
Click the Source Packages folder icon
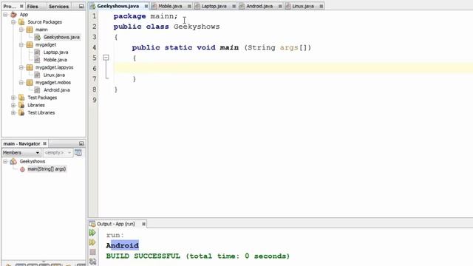[x=21, y=22]
